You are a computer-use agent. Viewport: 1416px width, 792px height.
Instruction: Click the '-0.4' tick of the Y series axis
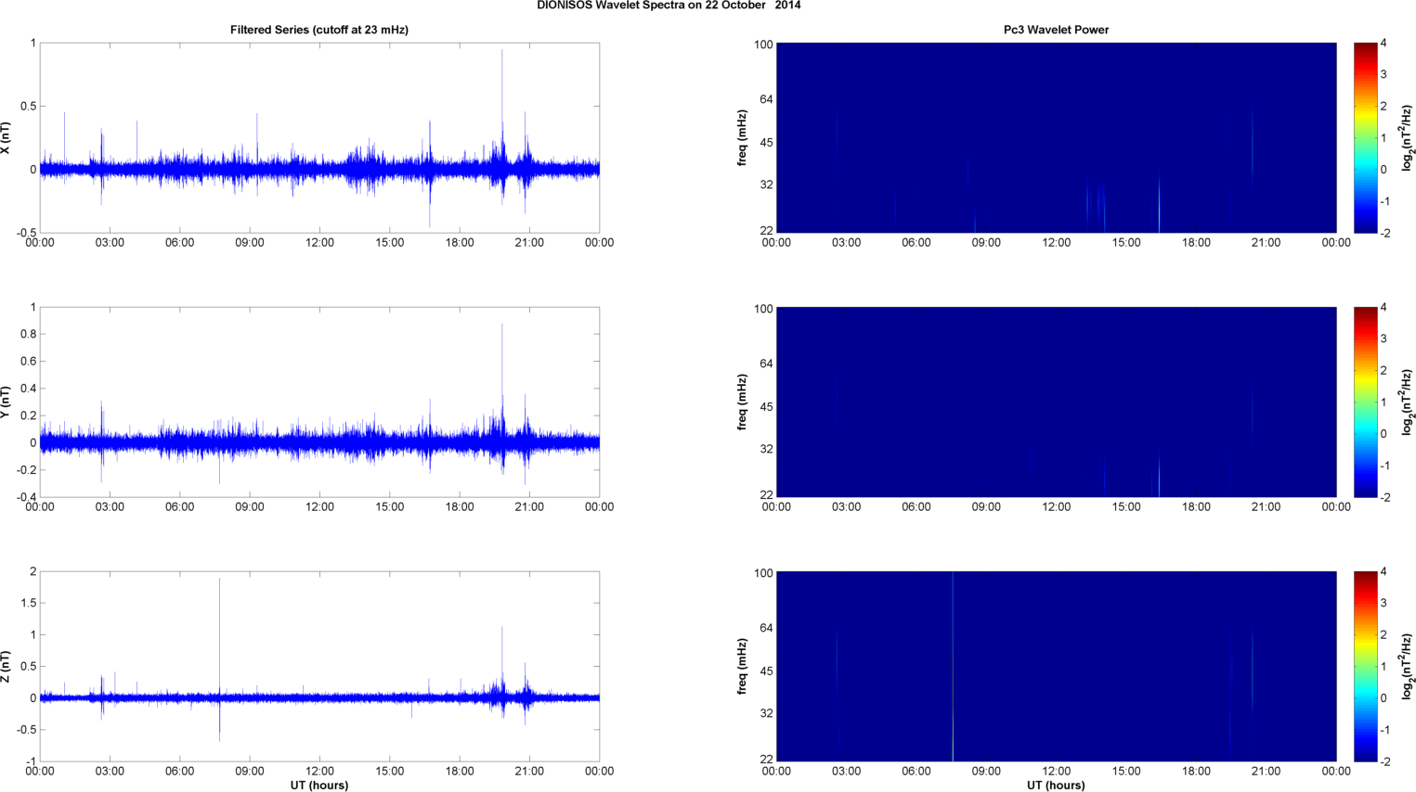(25, 497)
